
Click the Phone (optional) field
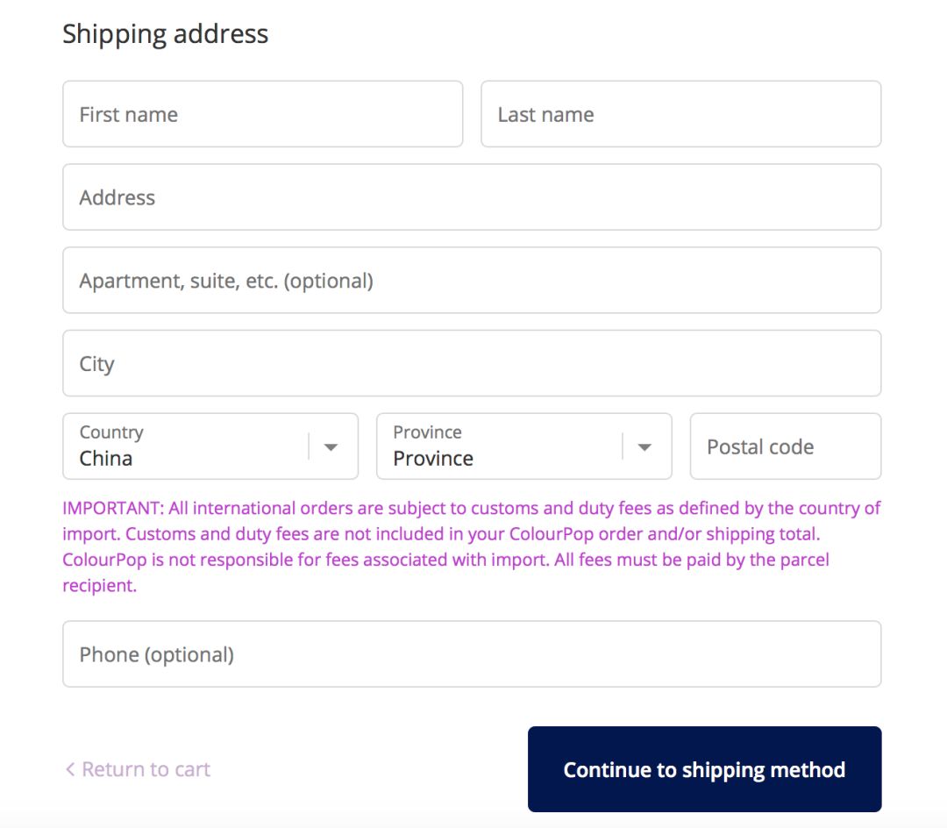tap(472, 654)
